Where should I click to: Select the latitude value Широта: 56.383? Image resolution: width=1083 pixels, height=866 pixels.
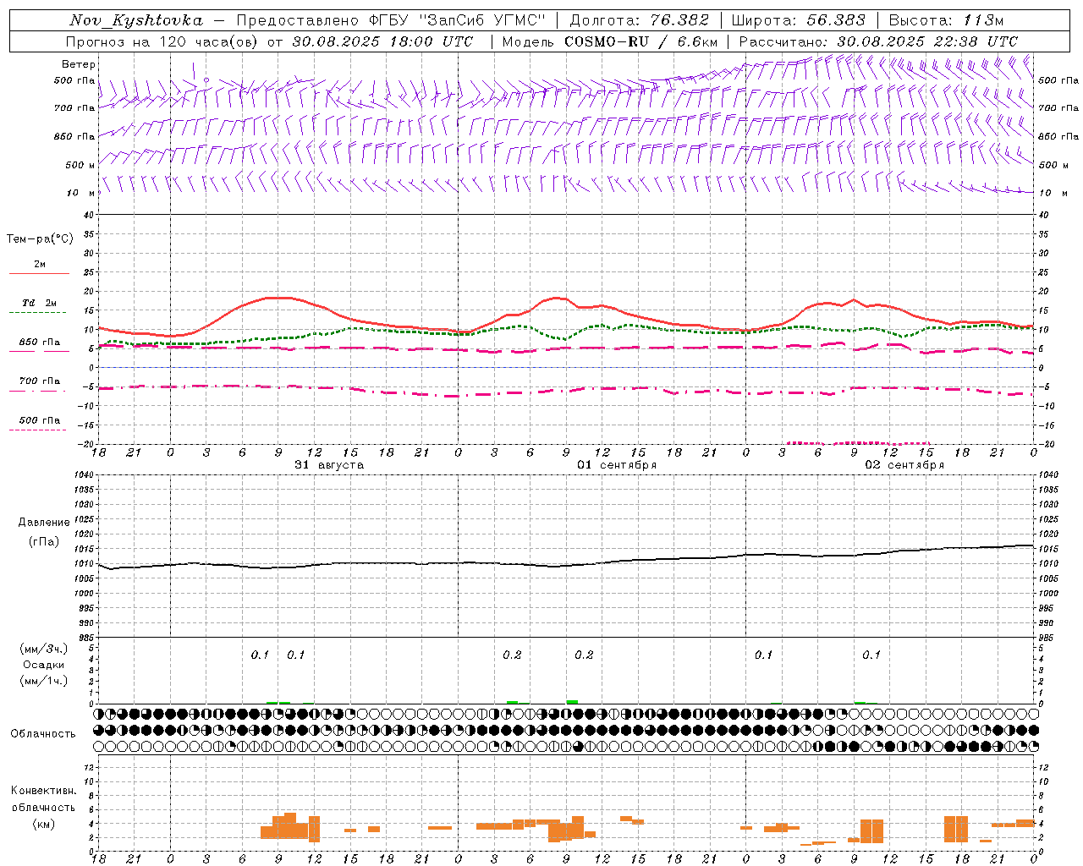pyautogui.click(x=798, y=20)
